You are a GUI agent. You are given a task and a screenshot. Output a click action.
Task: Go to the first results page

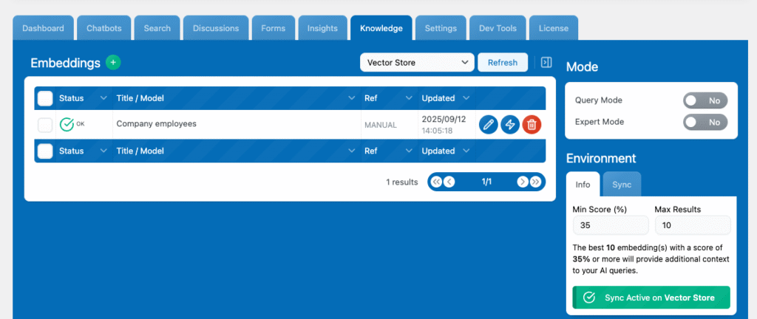[436, 182]
